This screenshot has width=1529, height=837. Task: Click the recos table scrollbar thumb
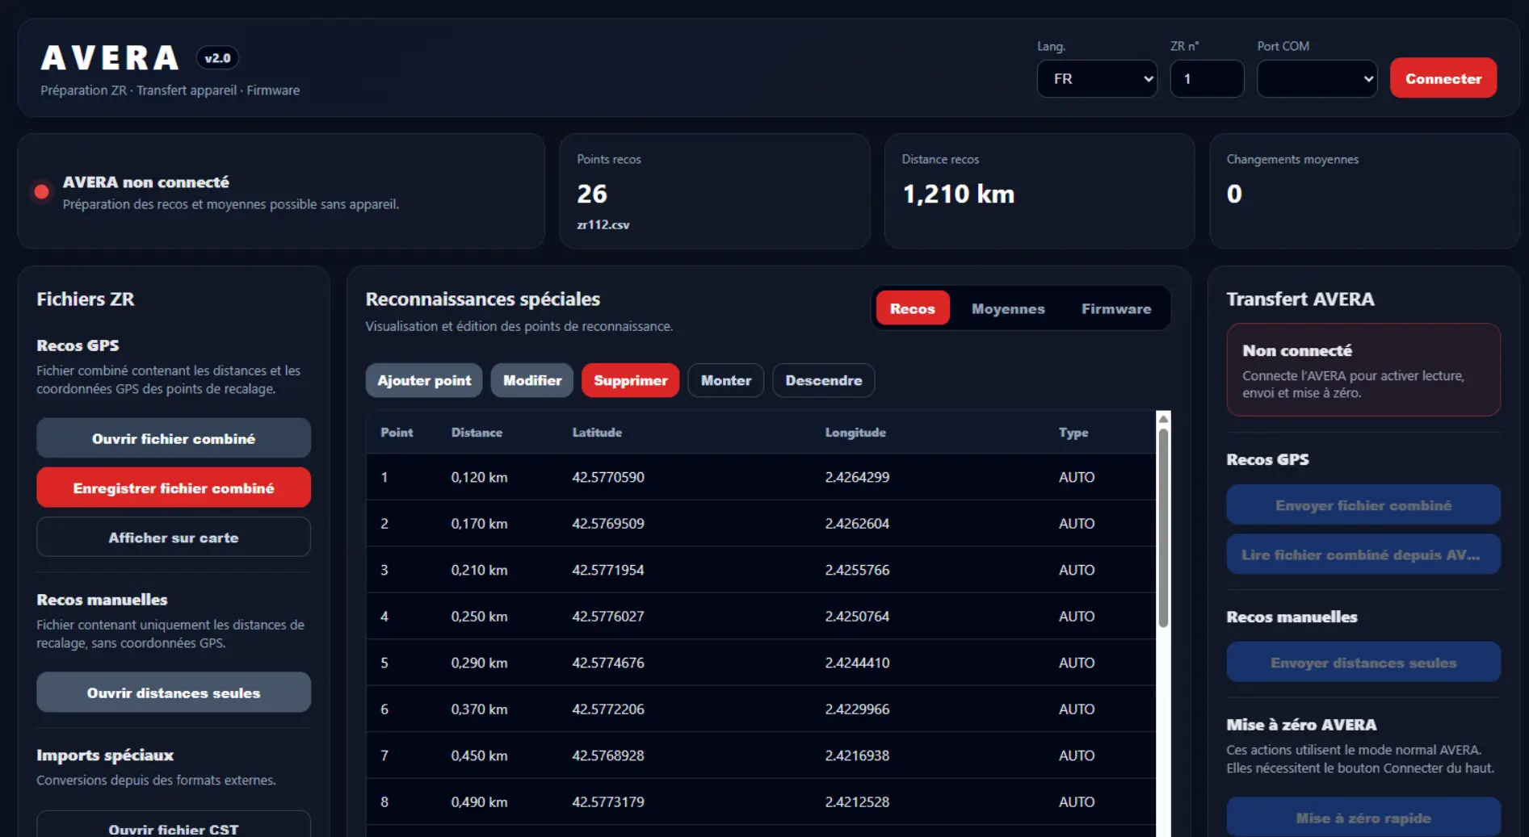tap(1163, 528)
